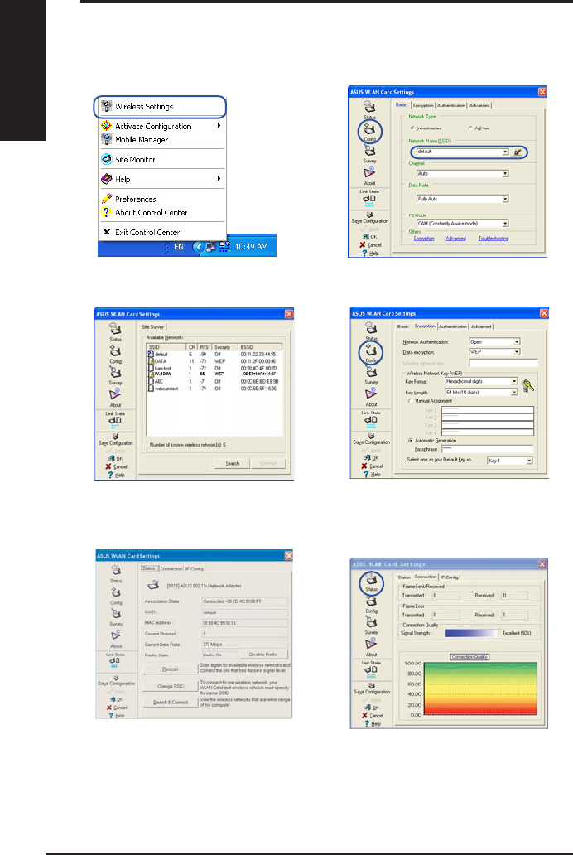This screenshot has height=855, width=573.
Task: Select the W.100W network row
Action: [x=214, y=374]
